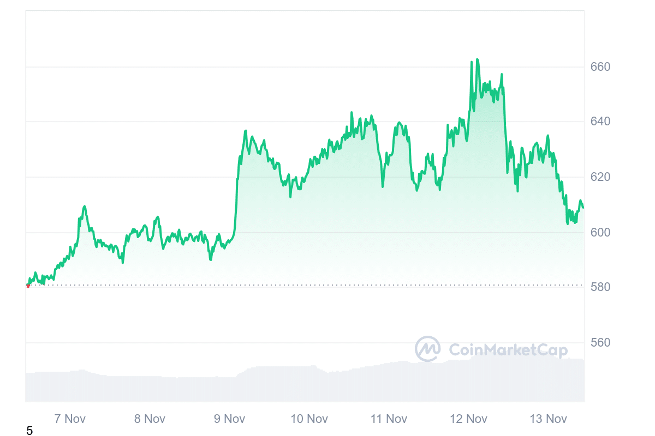The image size is (655, 436).
Task: Click the 660 price axis label
Action: tap(600, 67)
